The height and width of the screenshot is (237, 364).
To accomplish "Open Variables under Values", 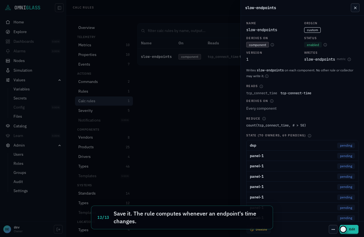I will tap(22, 89).
